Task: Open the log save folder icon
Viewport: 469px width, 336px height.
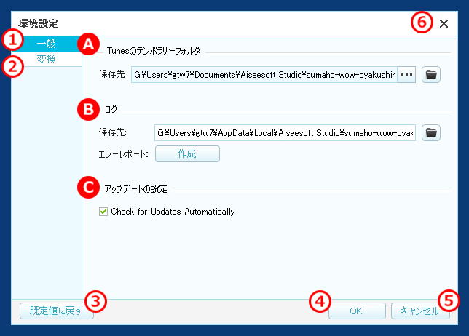Action: (431, 132)
